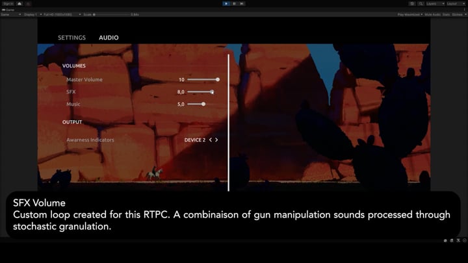Select next output device with right arrow

pos(216,140)
